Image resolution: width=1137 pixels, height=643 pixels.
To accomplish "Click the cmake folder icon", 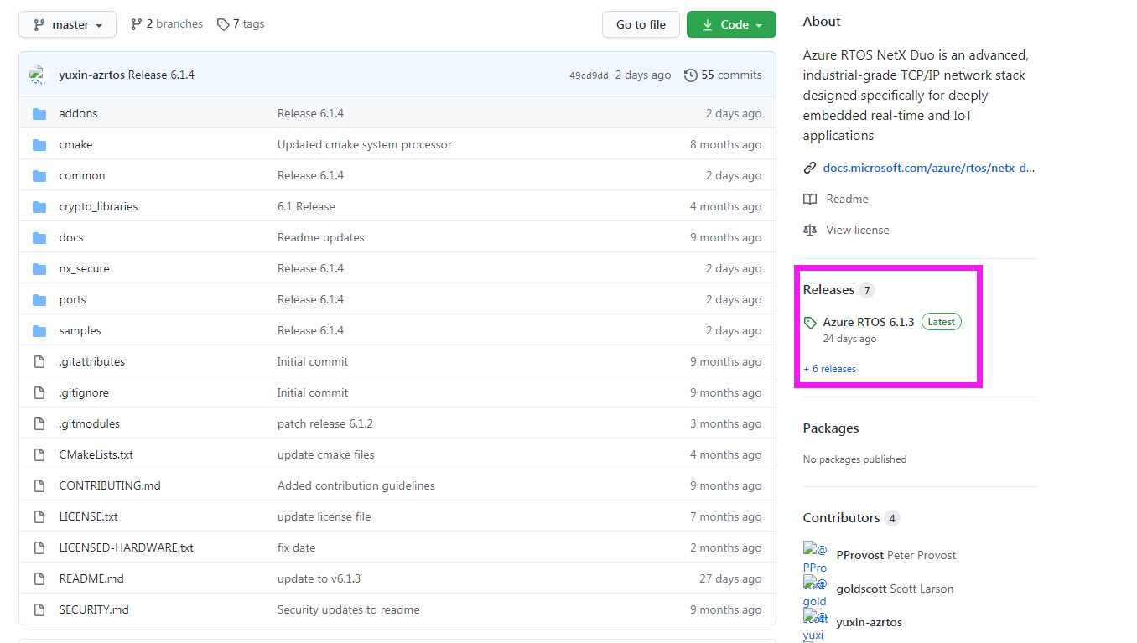I will (x=39, y=144).
